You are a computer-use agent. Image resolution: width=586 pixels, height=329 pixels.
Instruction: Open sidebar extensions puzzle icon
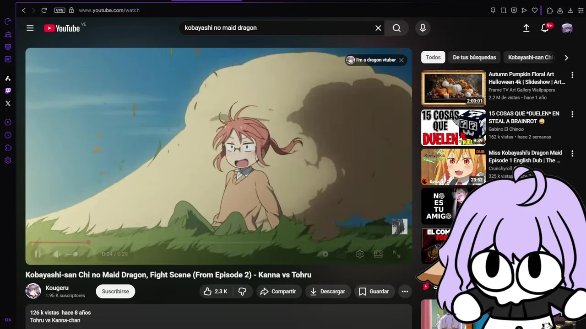[x=8, y=148]
